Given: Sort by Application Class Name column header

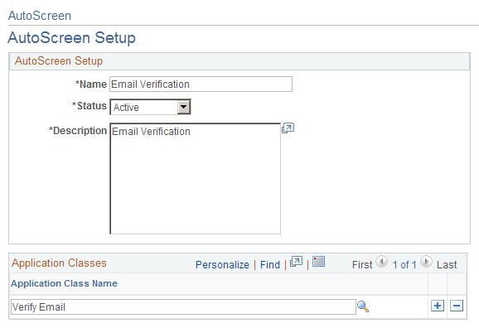Looking at the screenshot, I should 64,283.
